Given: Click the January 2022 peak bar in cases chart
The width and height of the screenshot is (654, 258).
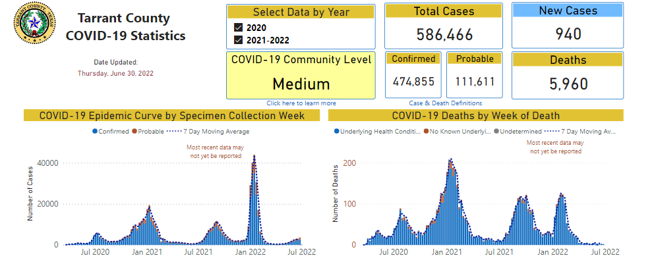Looking at the screenshot, I should [x=254, y=200].
